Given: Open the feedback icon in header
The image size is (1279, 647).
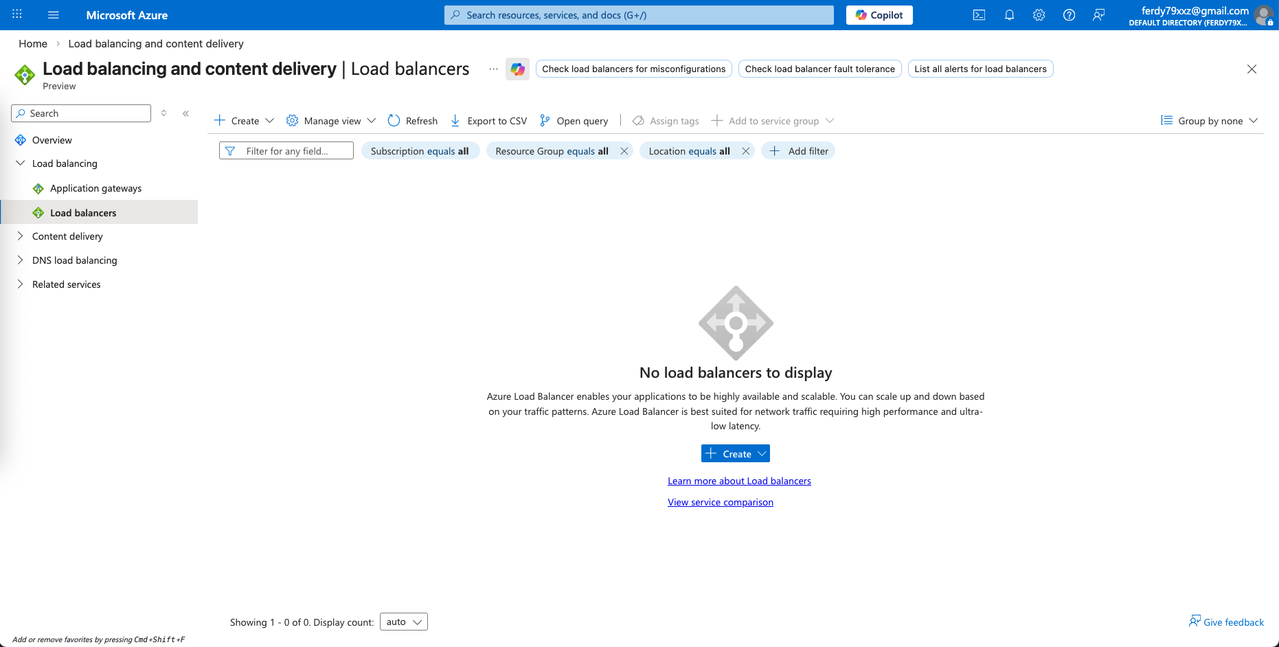Looking at the screenshot, I should click(1098, 15).
